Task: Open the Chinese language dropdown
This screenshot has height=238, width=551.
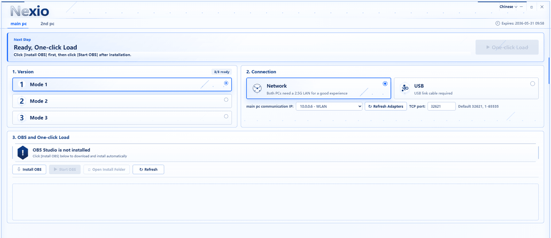Action: [508, 7]
